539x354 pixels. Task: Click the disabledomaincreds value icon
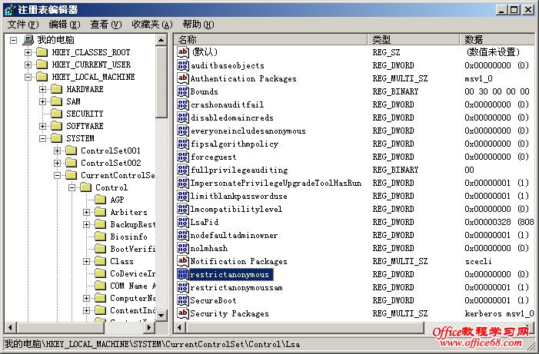point(182,117)
